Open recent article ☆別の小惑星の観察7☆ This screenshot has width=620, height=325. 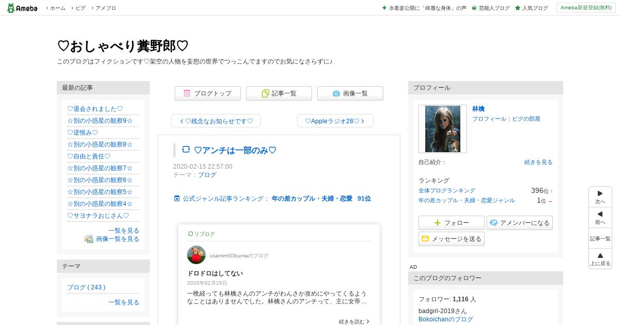[x=100, y=168]
